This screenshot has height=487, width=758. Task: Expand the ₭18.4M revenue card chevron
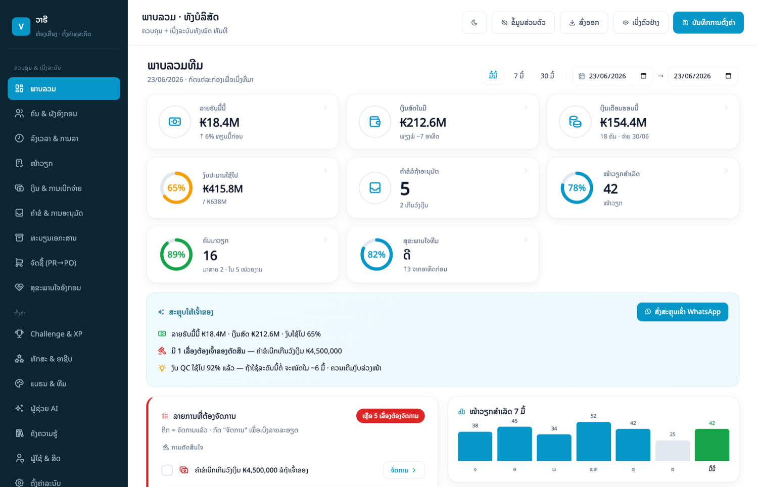point(325,108)
